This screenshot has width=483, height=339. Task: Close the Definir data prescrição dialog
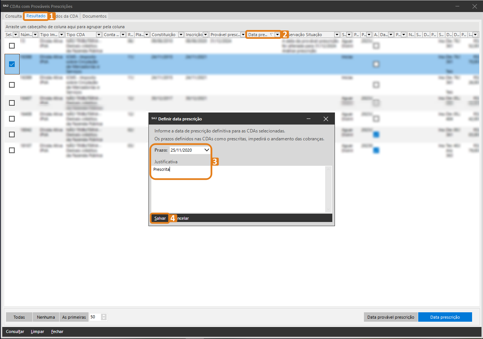[326, 119]
